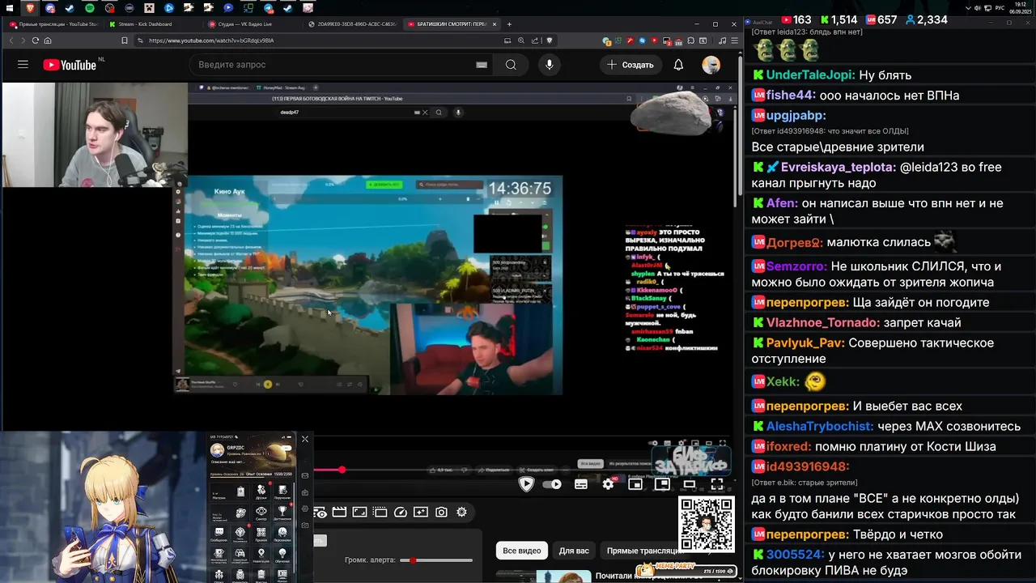The height and width of the screenshot is (583, 1036).
Task: Open the Windows Start button
Action: pos(9,8)
